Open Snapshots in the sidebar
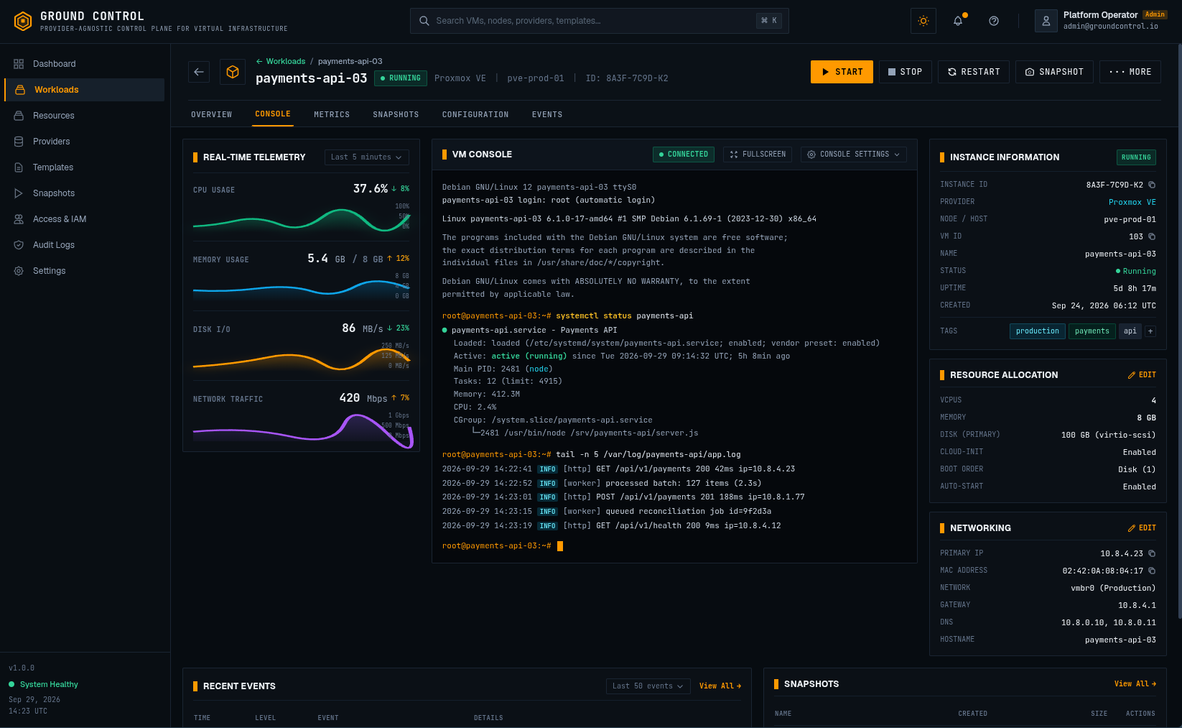Image resolution: width=1182 pixels, height=728 pixels. [x=85, y=193]
